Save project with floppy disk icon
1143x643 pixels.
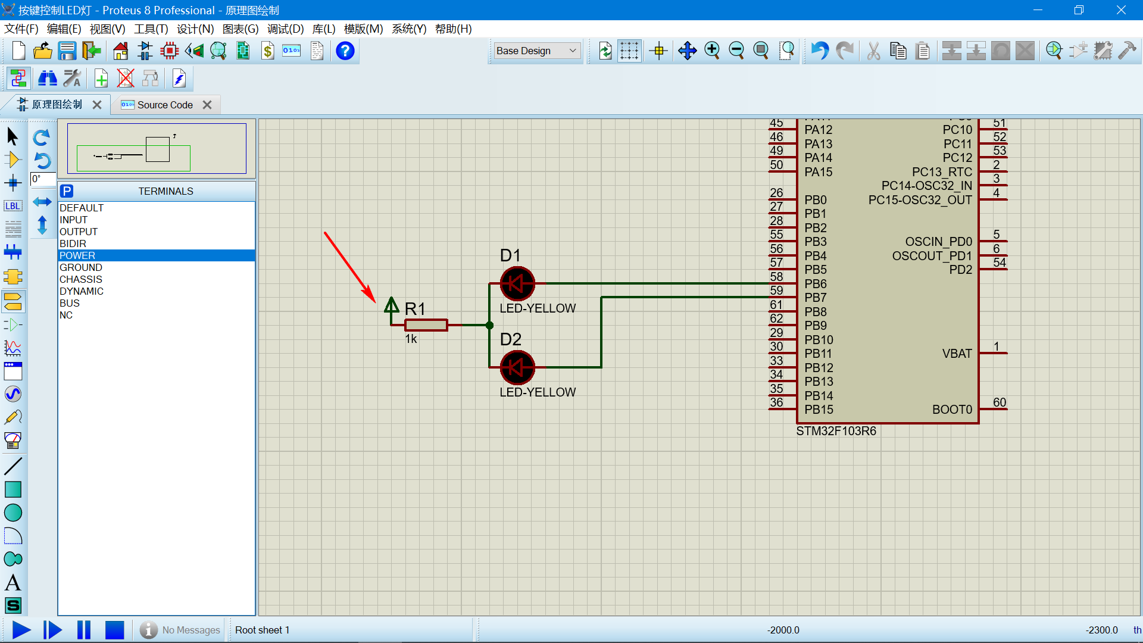click(67, 51)
